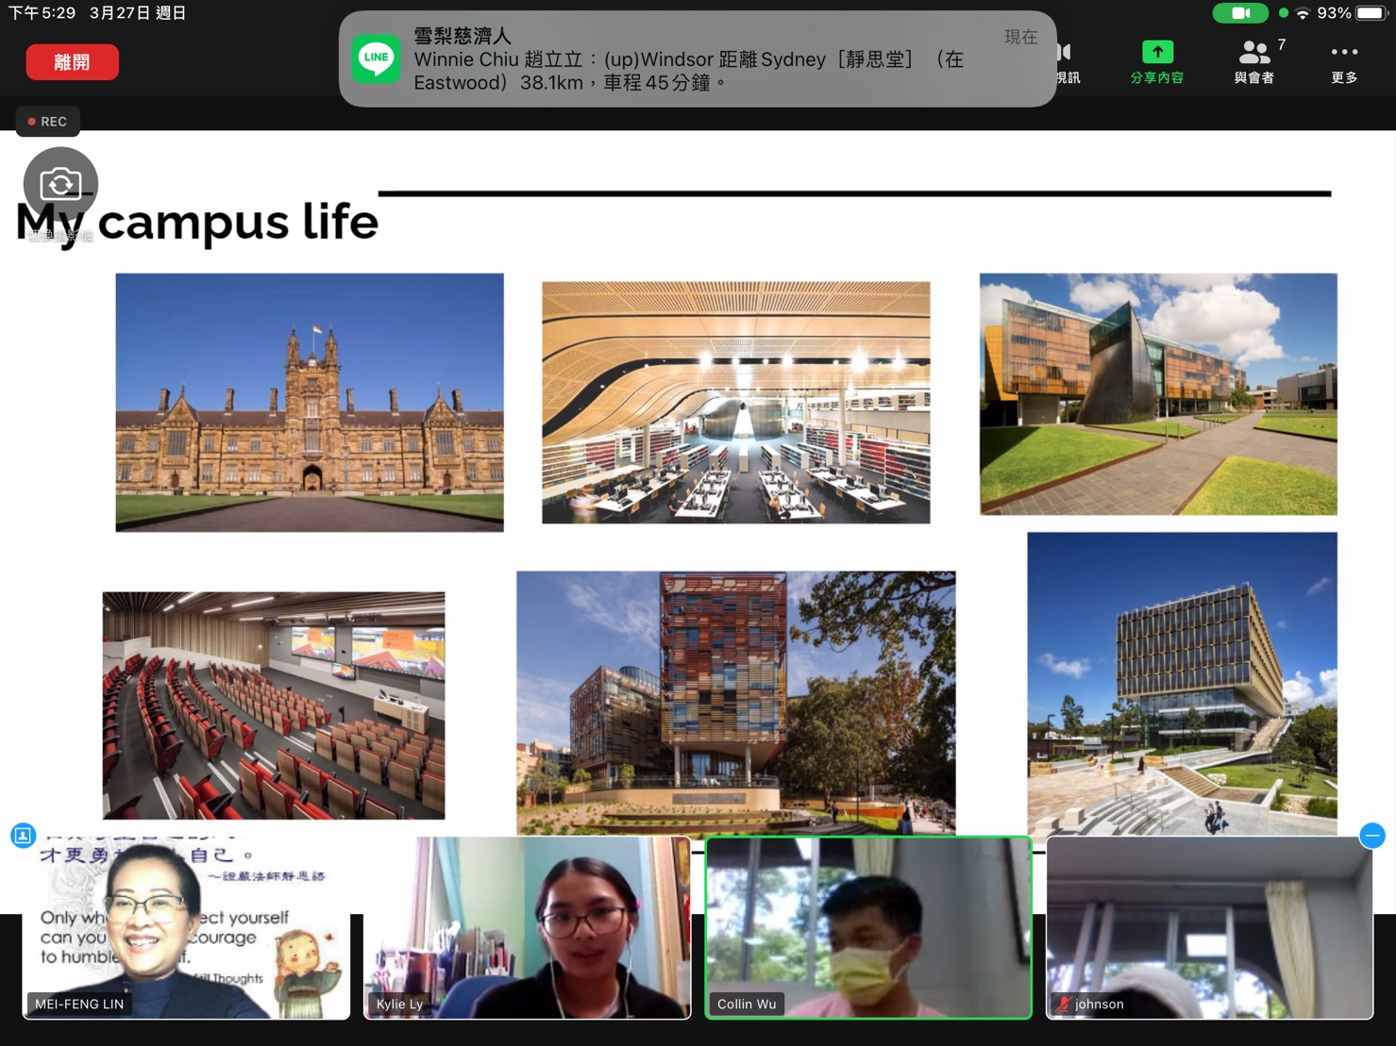Open the 更多 three-dot more menu
Screen dimensions: 1396x1046
click(1343, 53)
